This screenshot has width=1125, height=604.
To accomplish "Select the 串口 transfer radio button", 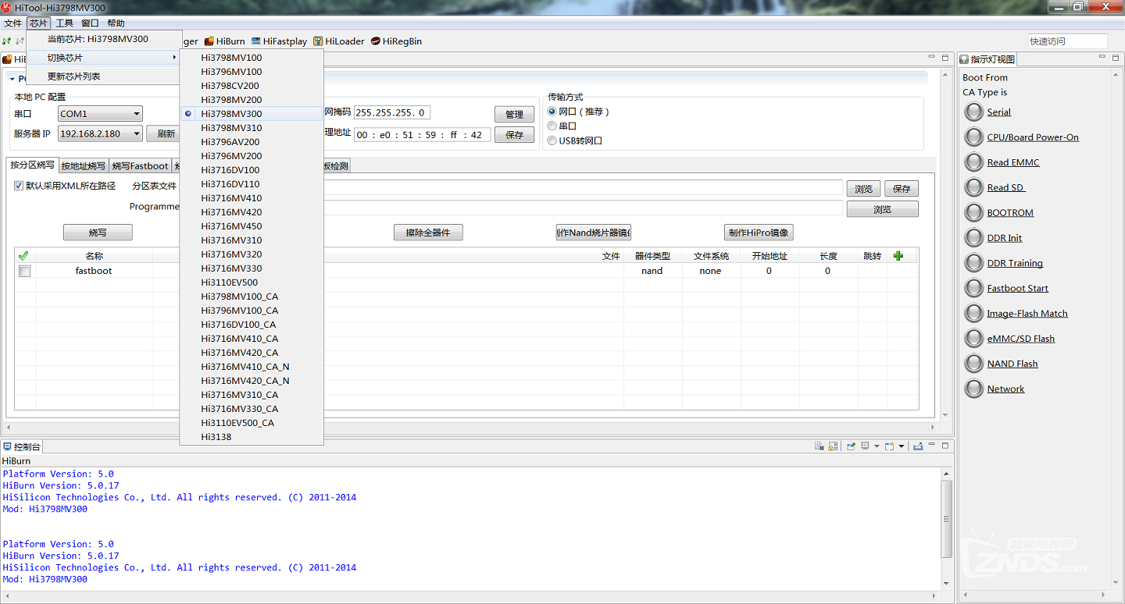I will pyautogui.click(x=552, y=126).
